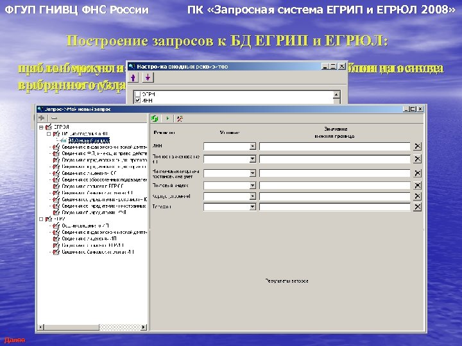Select Сведения о записях ЕГРИП
Viewport: 462px width, 346px height.
click(93, 245)
